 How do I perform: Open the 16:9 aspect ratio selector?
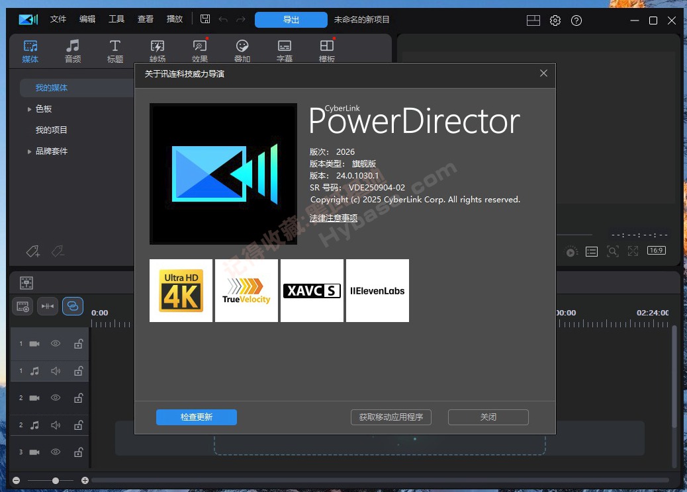pos(656,251)
